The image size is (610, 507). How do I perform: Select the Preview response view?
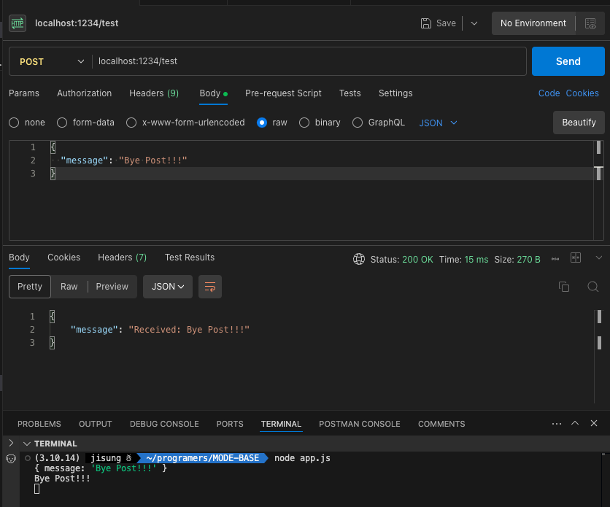point(112,287)
